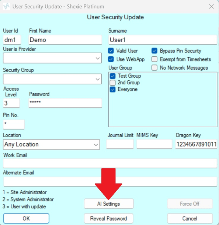This screenshot has height=225, width=219.
Task: Click the Cancel button
Action: point(190,218)
